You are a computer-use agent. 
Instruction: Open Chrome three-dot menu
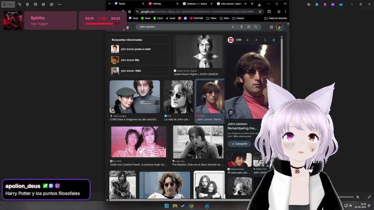pyautogui.click(x=285, y=11)
